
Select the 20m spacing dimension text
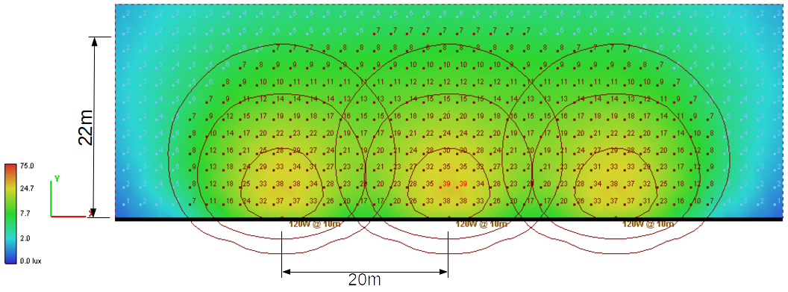click(x=365, y=279)
